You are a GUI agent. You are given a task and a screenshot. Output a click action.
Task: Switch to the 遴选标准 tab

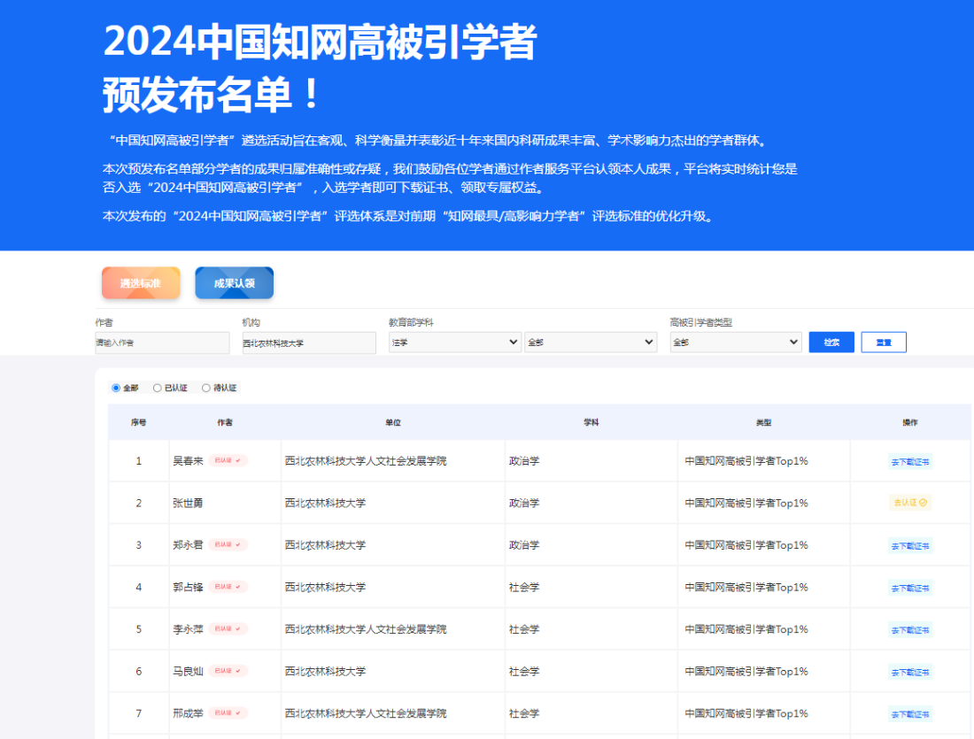point(140,282)
